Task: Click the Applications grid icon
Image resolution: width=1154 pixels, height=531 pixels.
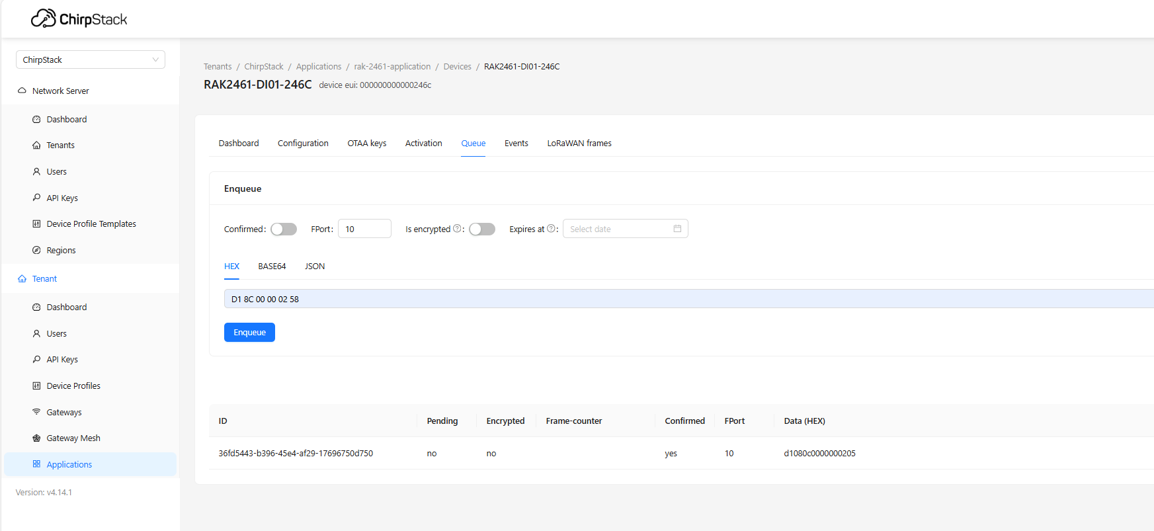Action: 36,464
